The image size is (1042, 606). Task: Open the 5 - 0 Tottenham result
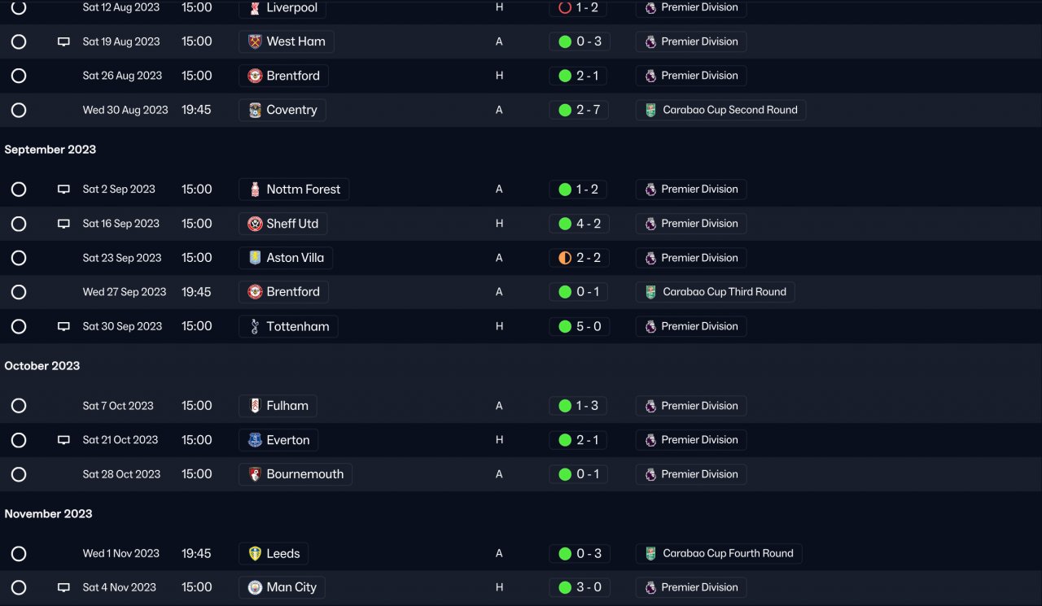click(x=588, y=326)
